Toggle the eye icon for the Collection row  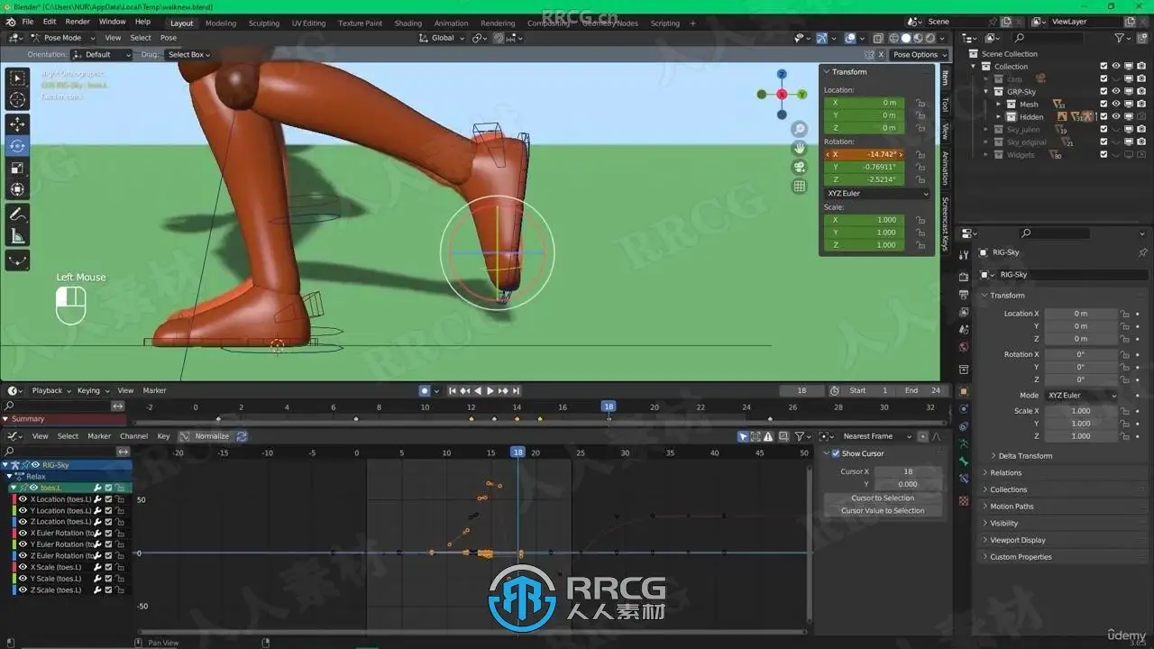1115,66
